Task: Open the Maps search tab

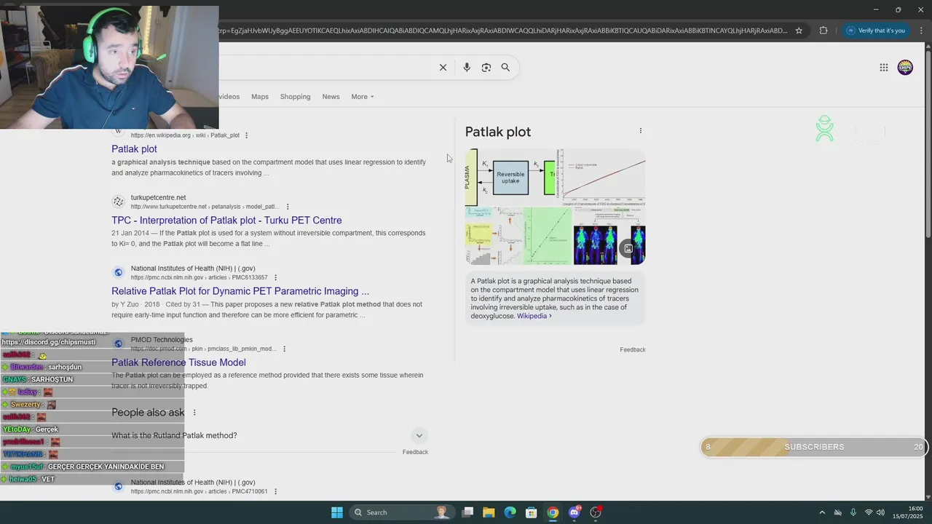Action: tap(260, 97)
